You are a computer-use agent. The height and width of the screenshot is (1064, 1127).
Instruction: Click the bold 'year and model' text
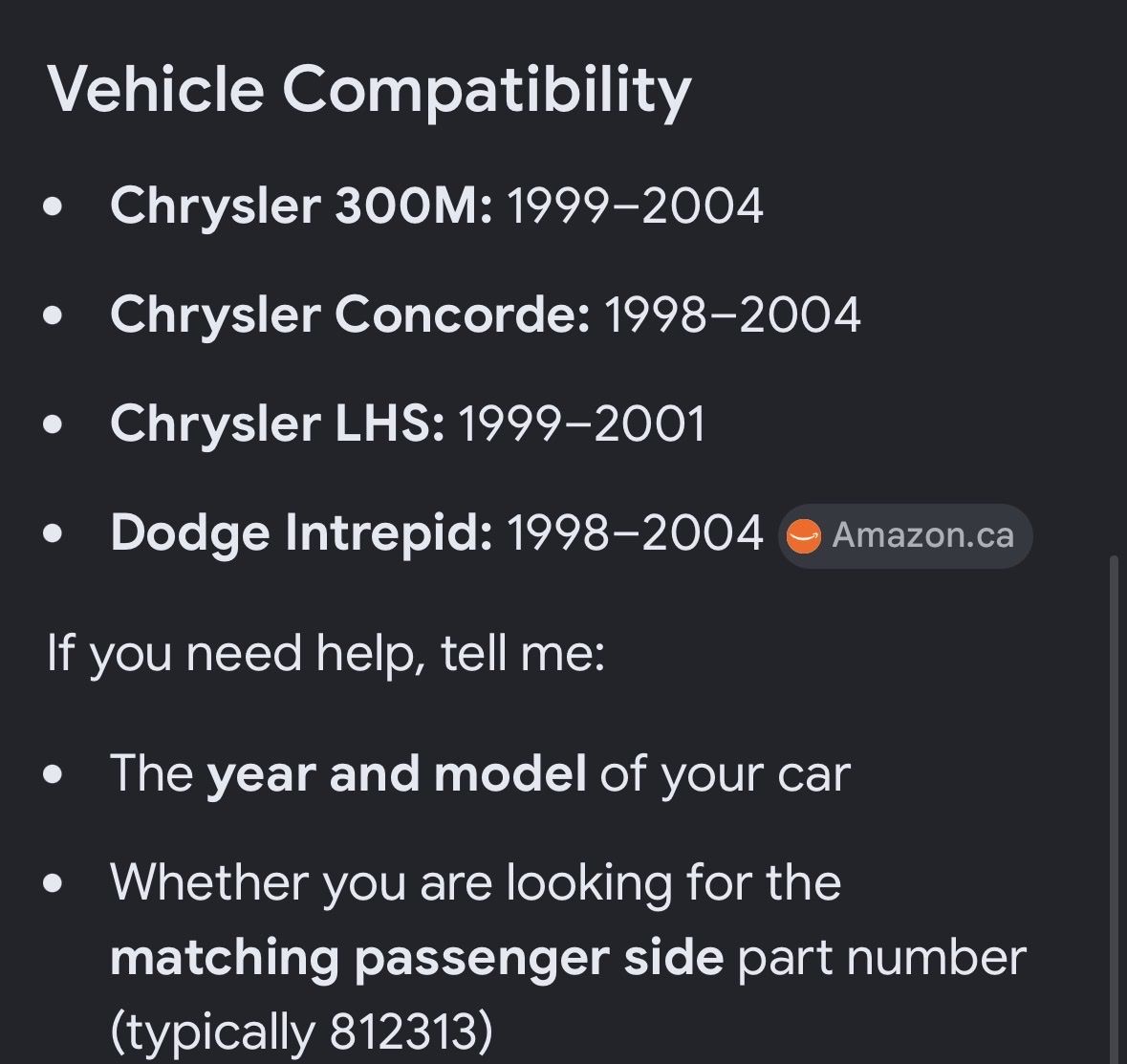pos(396,773)
